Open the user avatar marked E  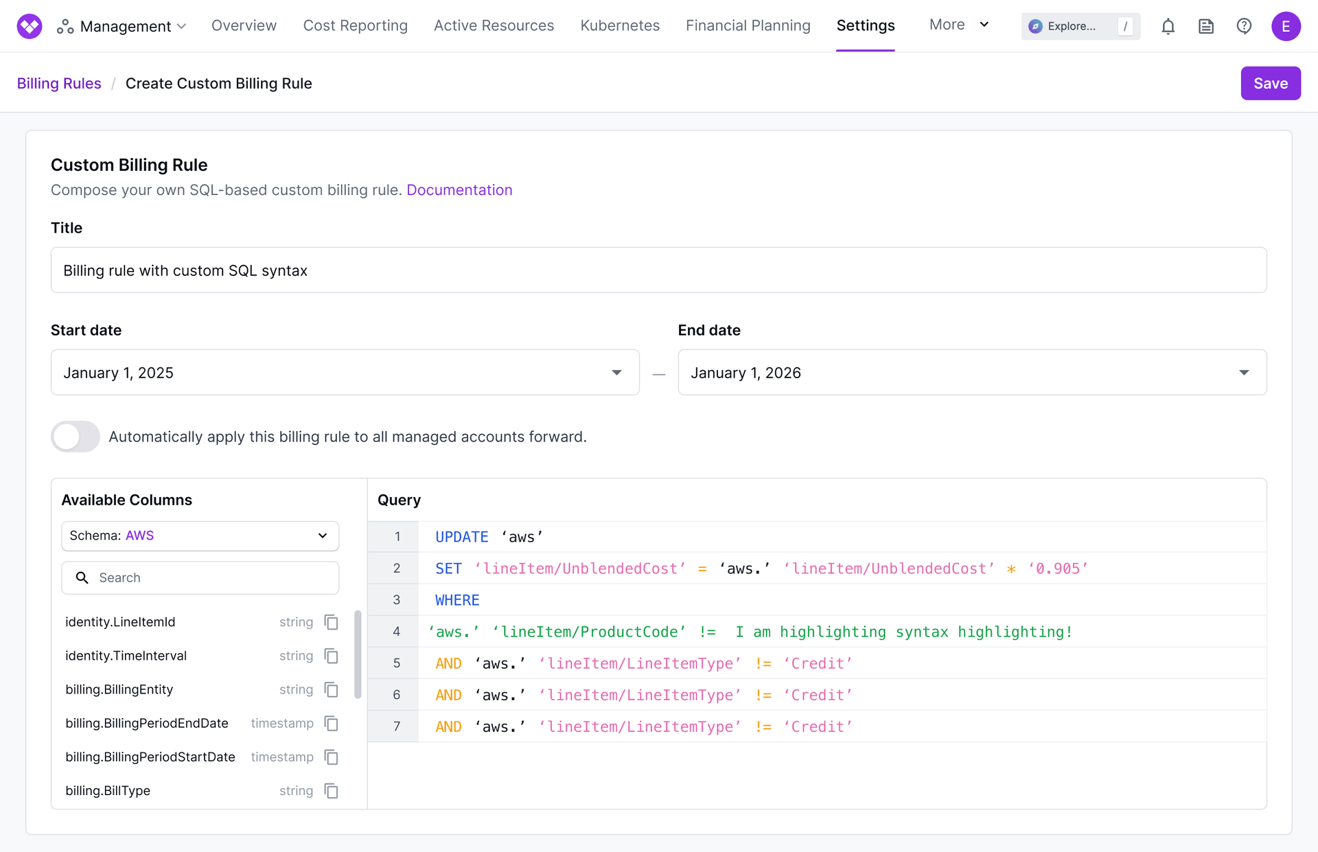pyautogui.click(x=1286, y=26)
